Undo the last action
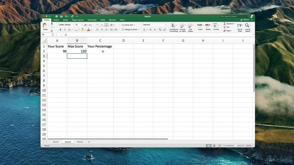This screenshot has height=165, width=294. [x=66, y=16]
